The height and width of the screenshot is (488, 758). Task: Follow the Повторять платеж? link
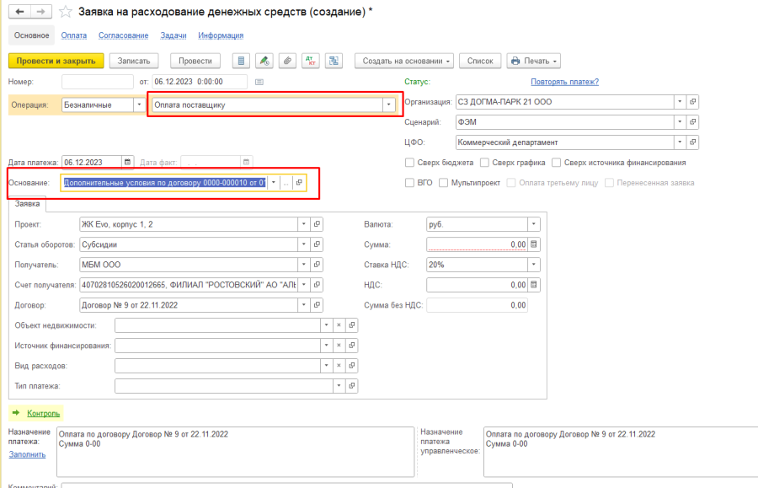coord(564,82)
